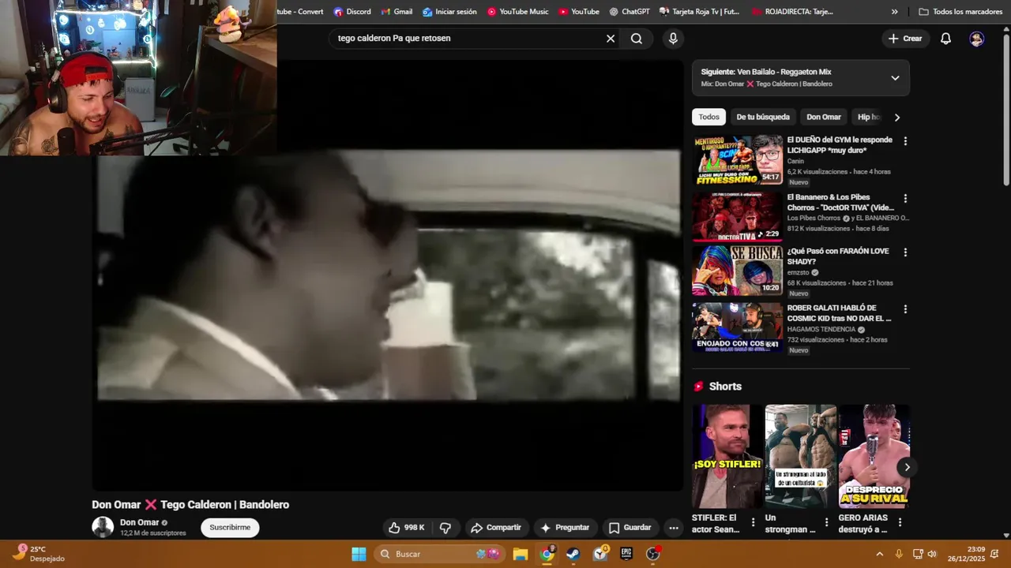Open the Don Omar channel name link
This screenshot has height=568, width=1011.
140,522
